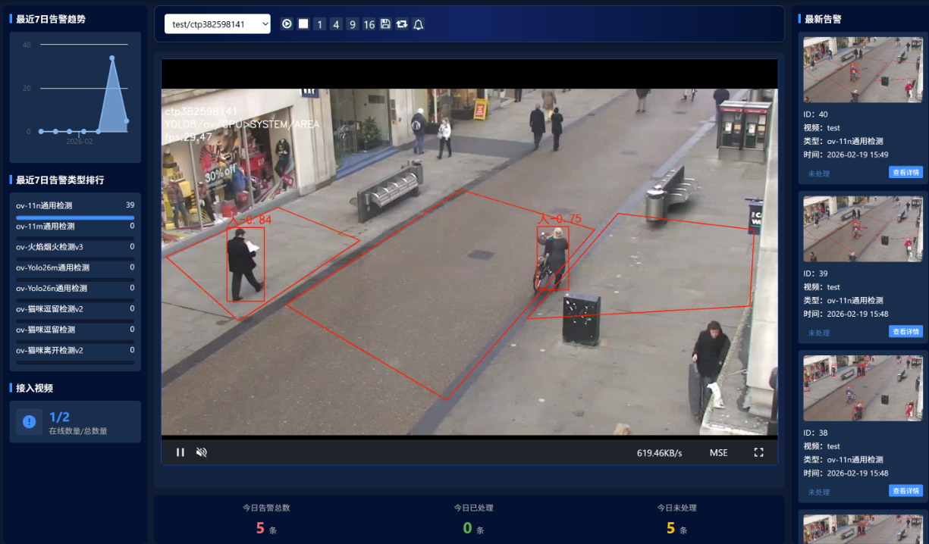The width and height of the screenshot is (929, 544).
Task: Unmute the video player audio
Action: click(202, 452)
